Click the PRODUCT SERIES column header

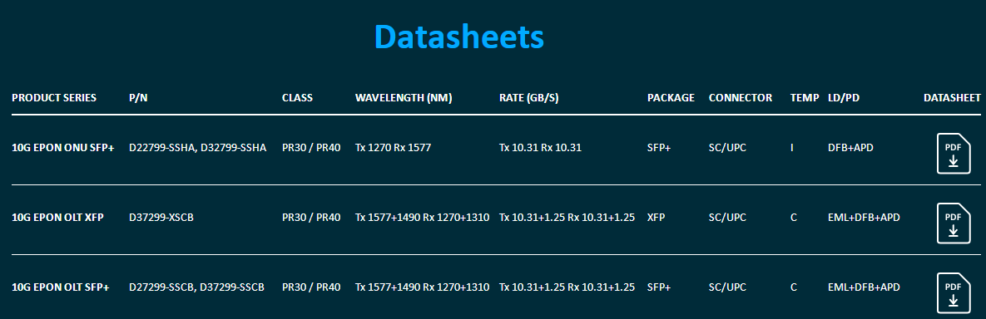tap(54, 98)
